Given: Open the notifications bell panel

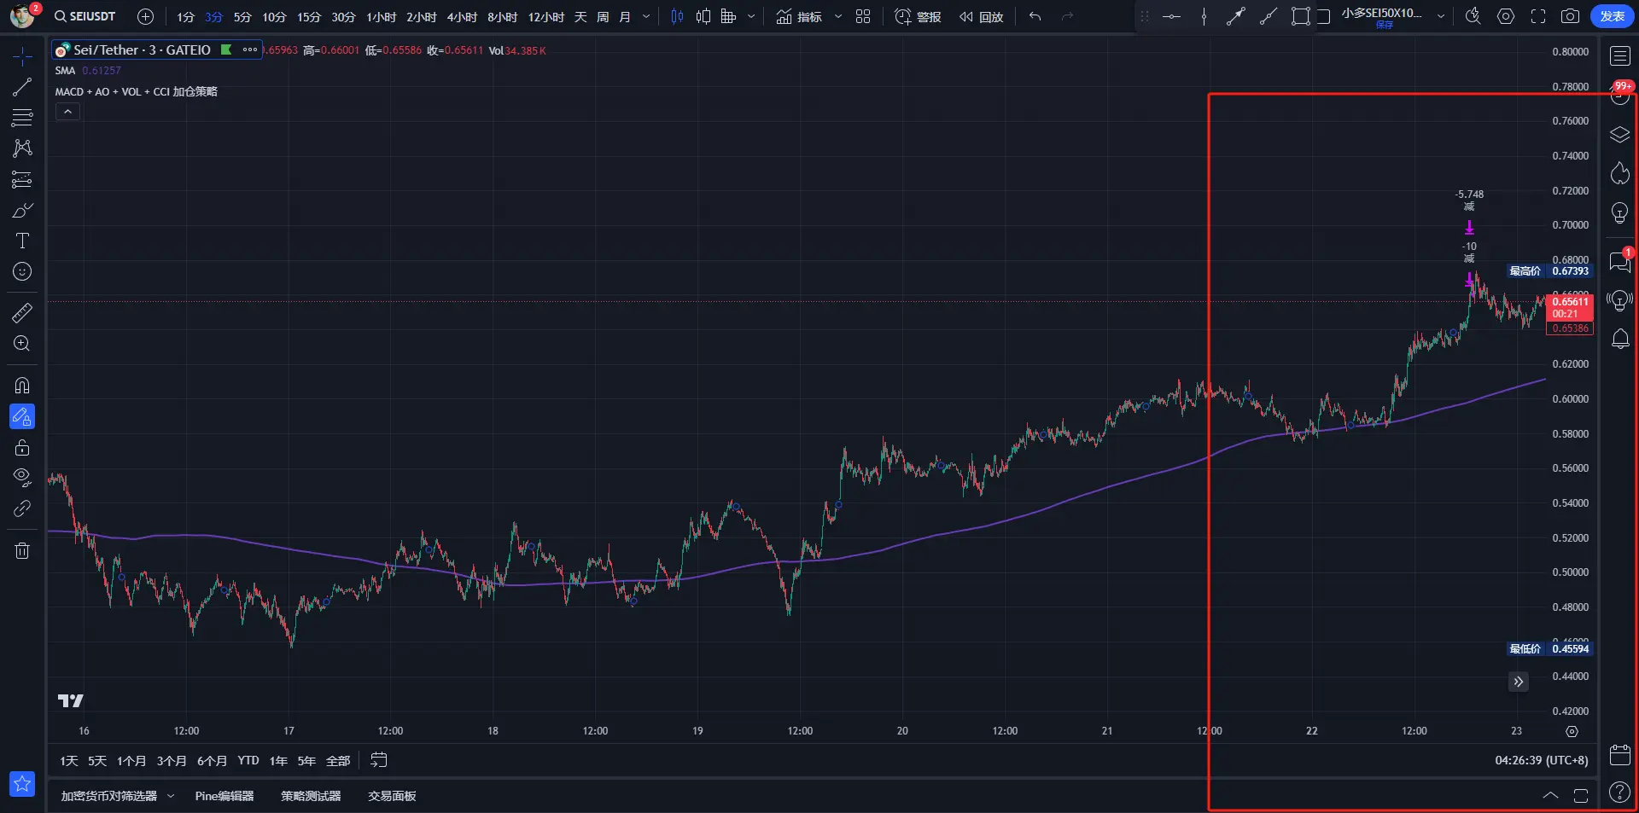Looking at the screenshot, I should (1619, 339).
